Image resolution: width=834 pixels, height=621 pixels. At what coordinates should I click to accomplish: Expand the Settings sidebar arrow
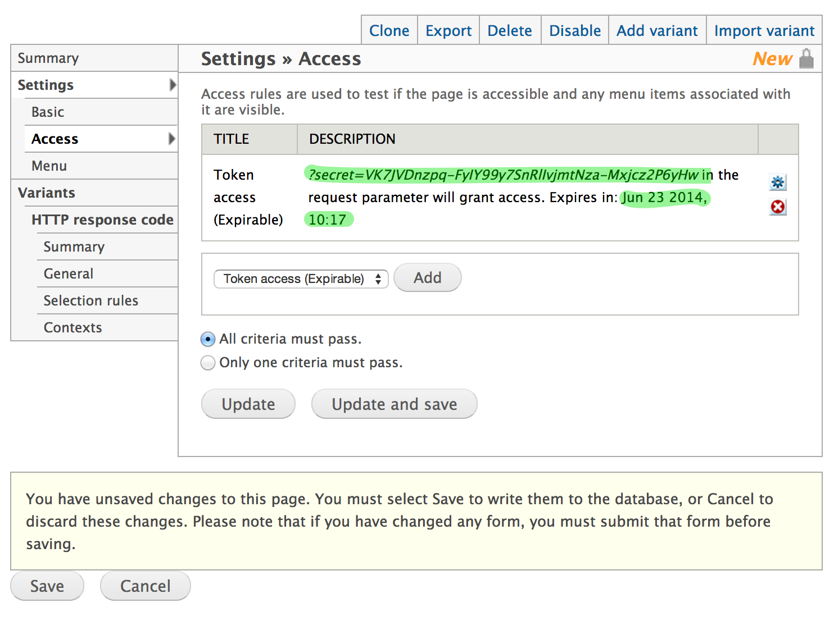click(x=172, y=85)
